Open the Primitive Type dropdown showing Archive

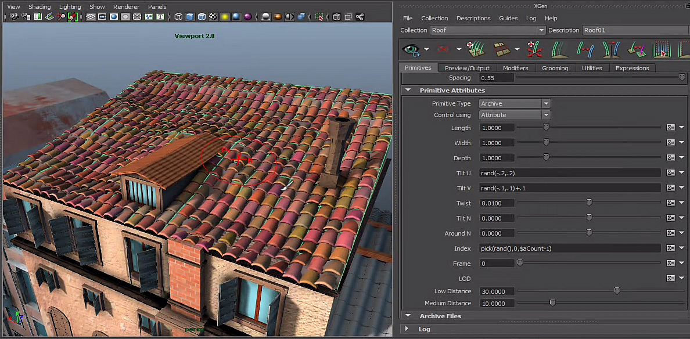point(514,103)
